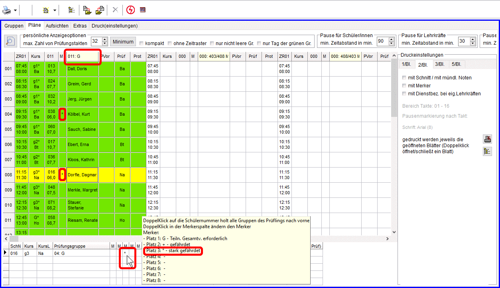Check the 'mit Merker' option
The image size is (500, 288).
[404, 86]
